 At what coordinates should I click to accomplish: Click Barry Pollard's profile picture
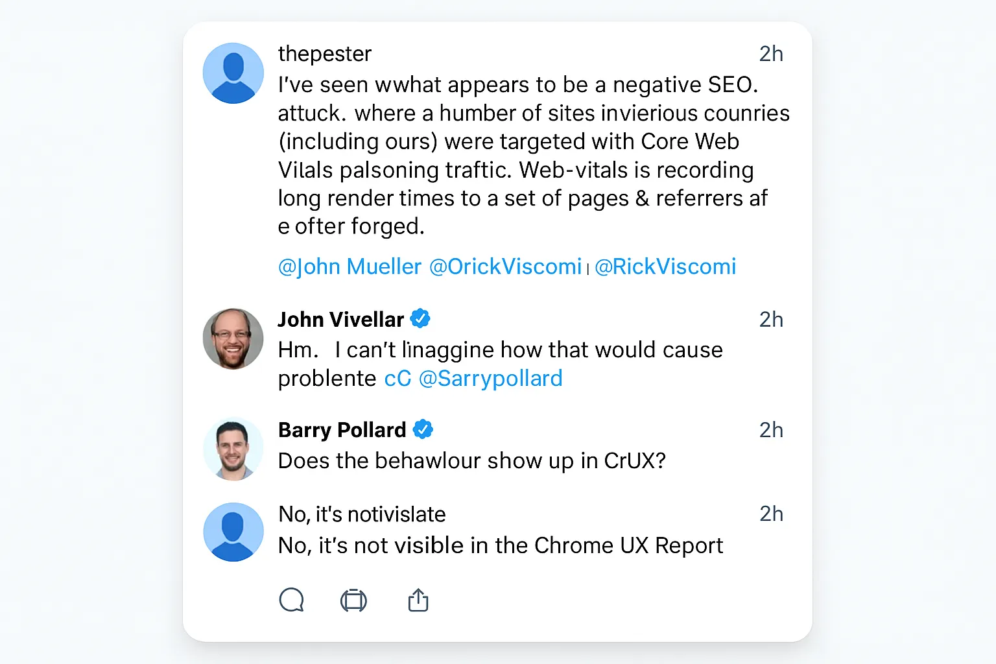(233, 449)
